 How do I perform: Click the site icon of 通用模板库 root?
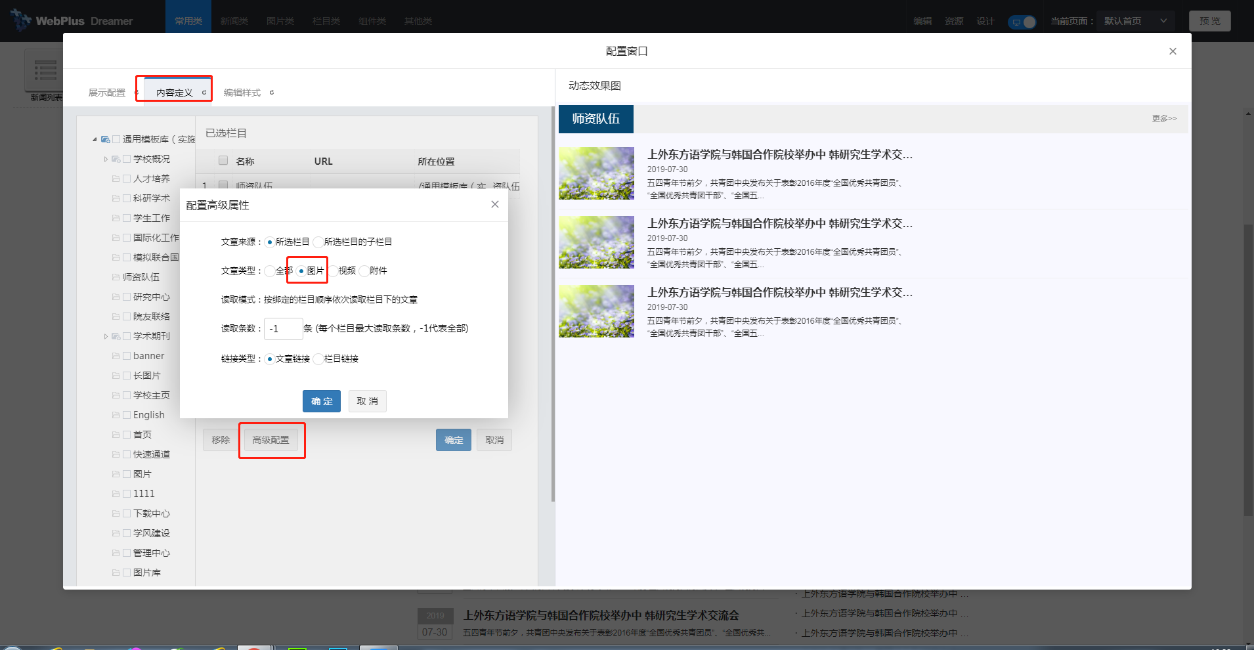click(105, 139)
